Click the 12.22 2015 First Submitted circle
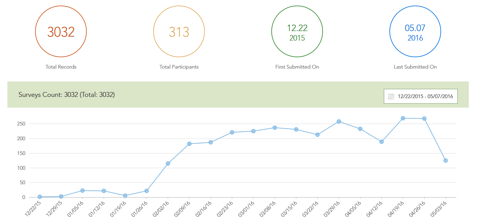478x223 pixels. pyautogui.click(x=297, y=31)
